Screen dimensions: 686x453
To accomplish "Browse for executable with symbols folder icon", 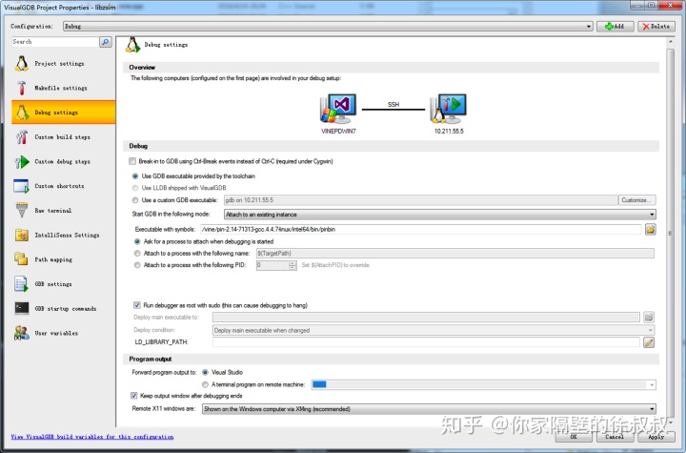I will point(650,229).
